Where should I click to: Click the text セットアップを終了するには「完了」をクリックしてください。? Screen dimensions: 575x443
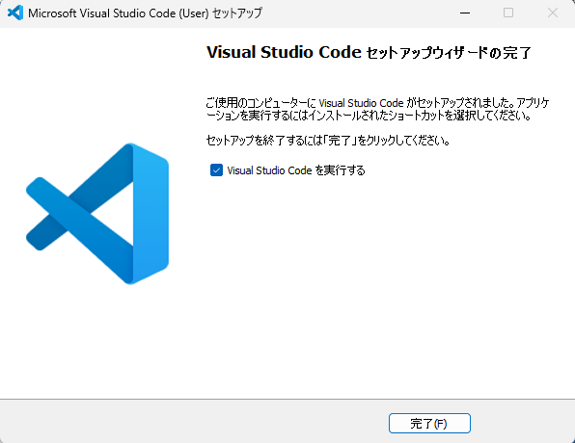[328, 141]
